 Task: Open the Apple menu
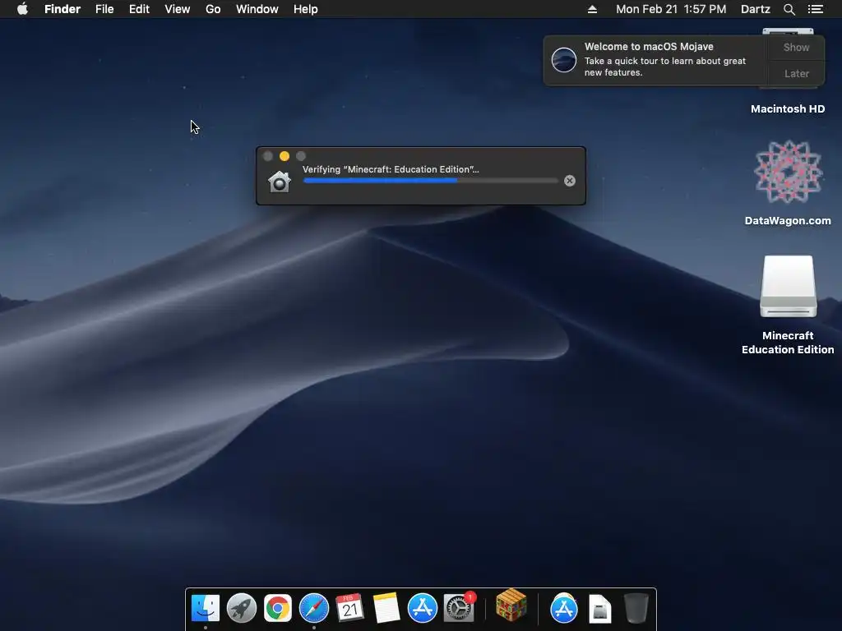[22, 9]
